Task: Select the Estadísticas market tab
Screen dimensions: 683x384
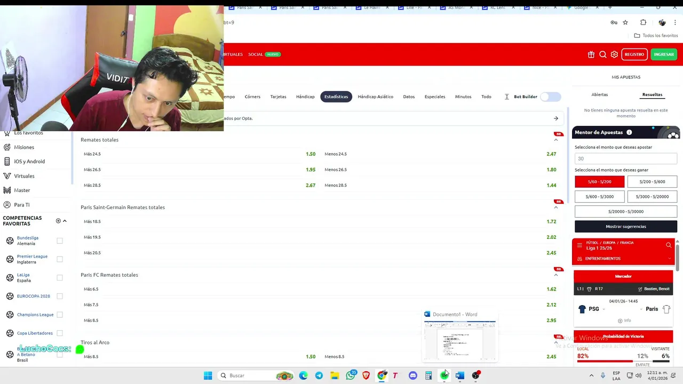Action: pos(336,97)
